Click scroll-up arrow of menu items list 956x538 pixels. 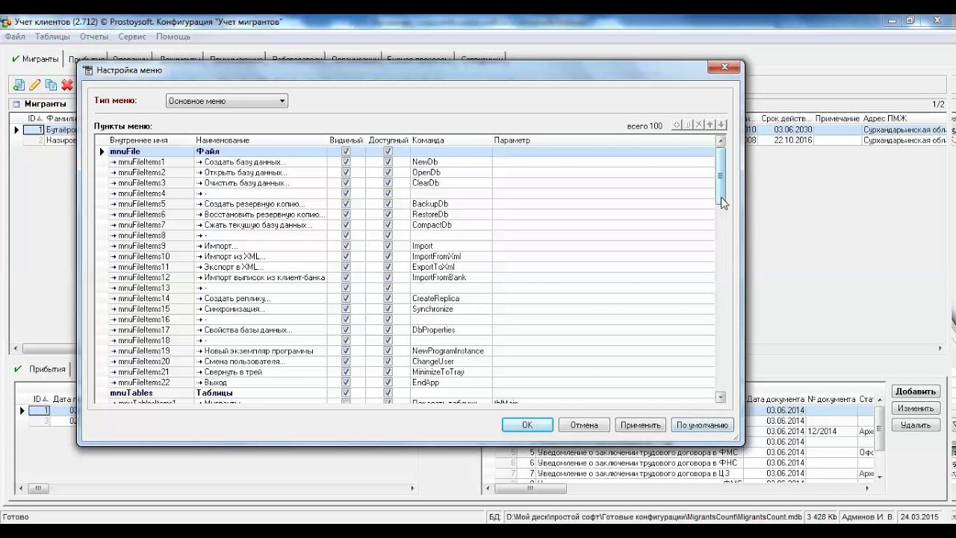tap(721, 140)
